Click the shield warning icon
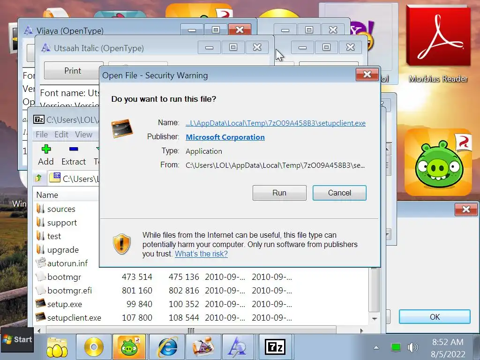 (x=121, y=244)
